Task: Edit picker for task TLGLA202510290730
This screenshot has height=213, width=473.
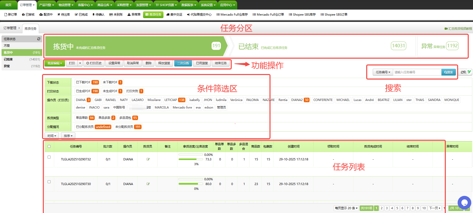Action: tap(148, 184)
